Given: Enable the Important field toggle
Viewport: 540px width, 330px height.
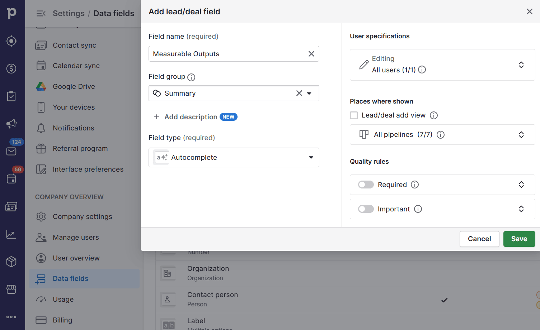Looking at the screenshot, I should [x=366, y=209].
